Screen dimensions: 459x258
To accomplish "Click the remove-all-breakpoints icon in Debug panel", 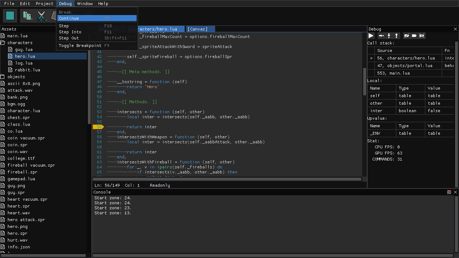I will click(x=422, y=35).
